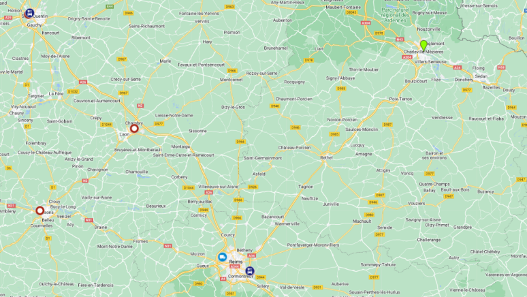527x297 pixels.
Task: Select the red circle marker at Laon
Action: click(x=134, y=128)
